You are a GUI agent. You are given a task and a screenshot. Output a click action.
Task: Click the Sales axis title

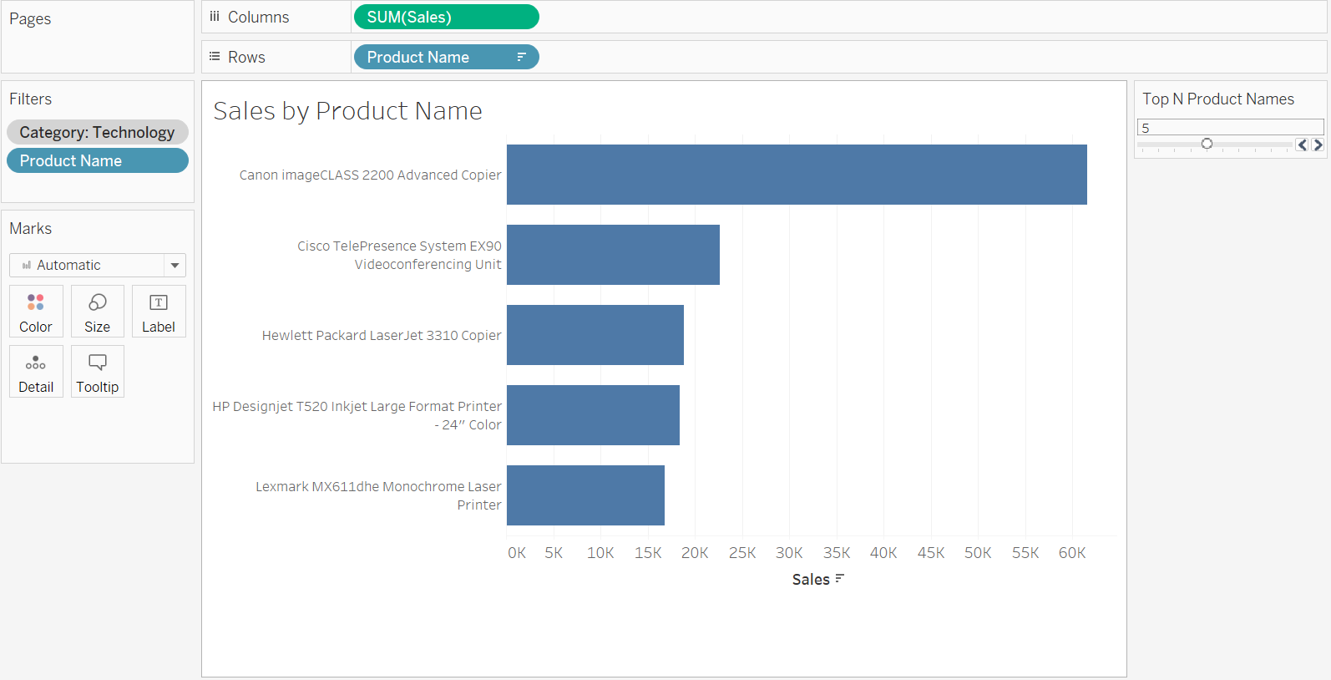click(811, 579)
